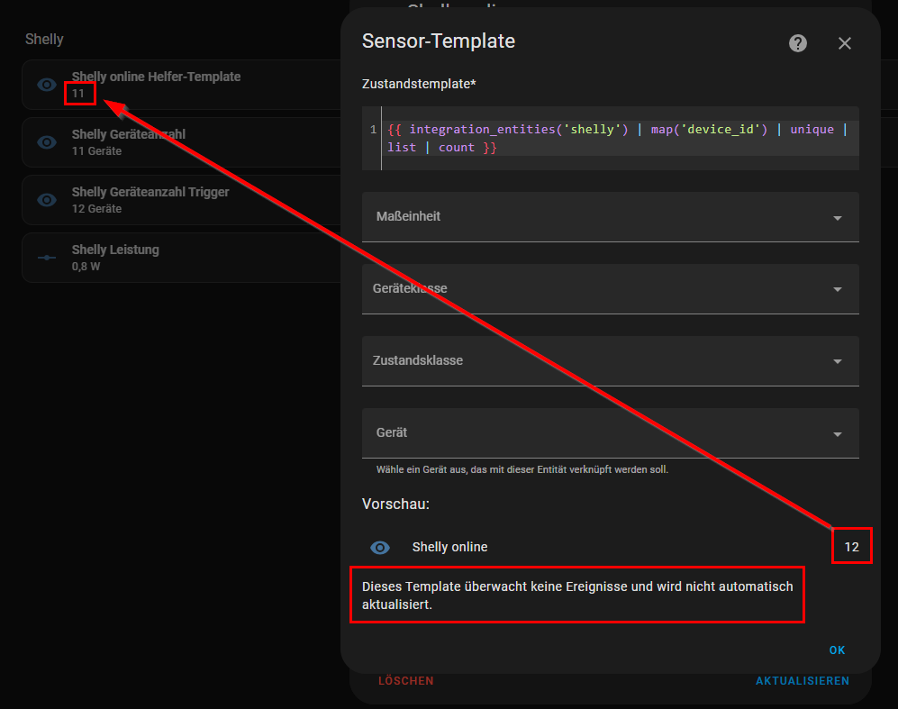Open the Geräteklasse dropdown
The height and width of the screenshot is (709, 898).
611,288
